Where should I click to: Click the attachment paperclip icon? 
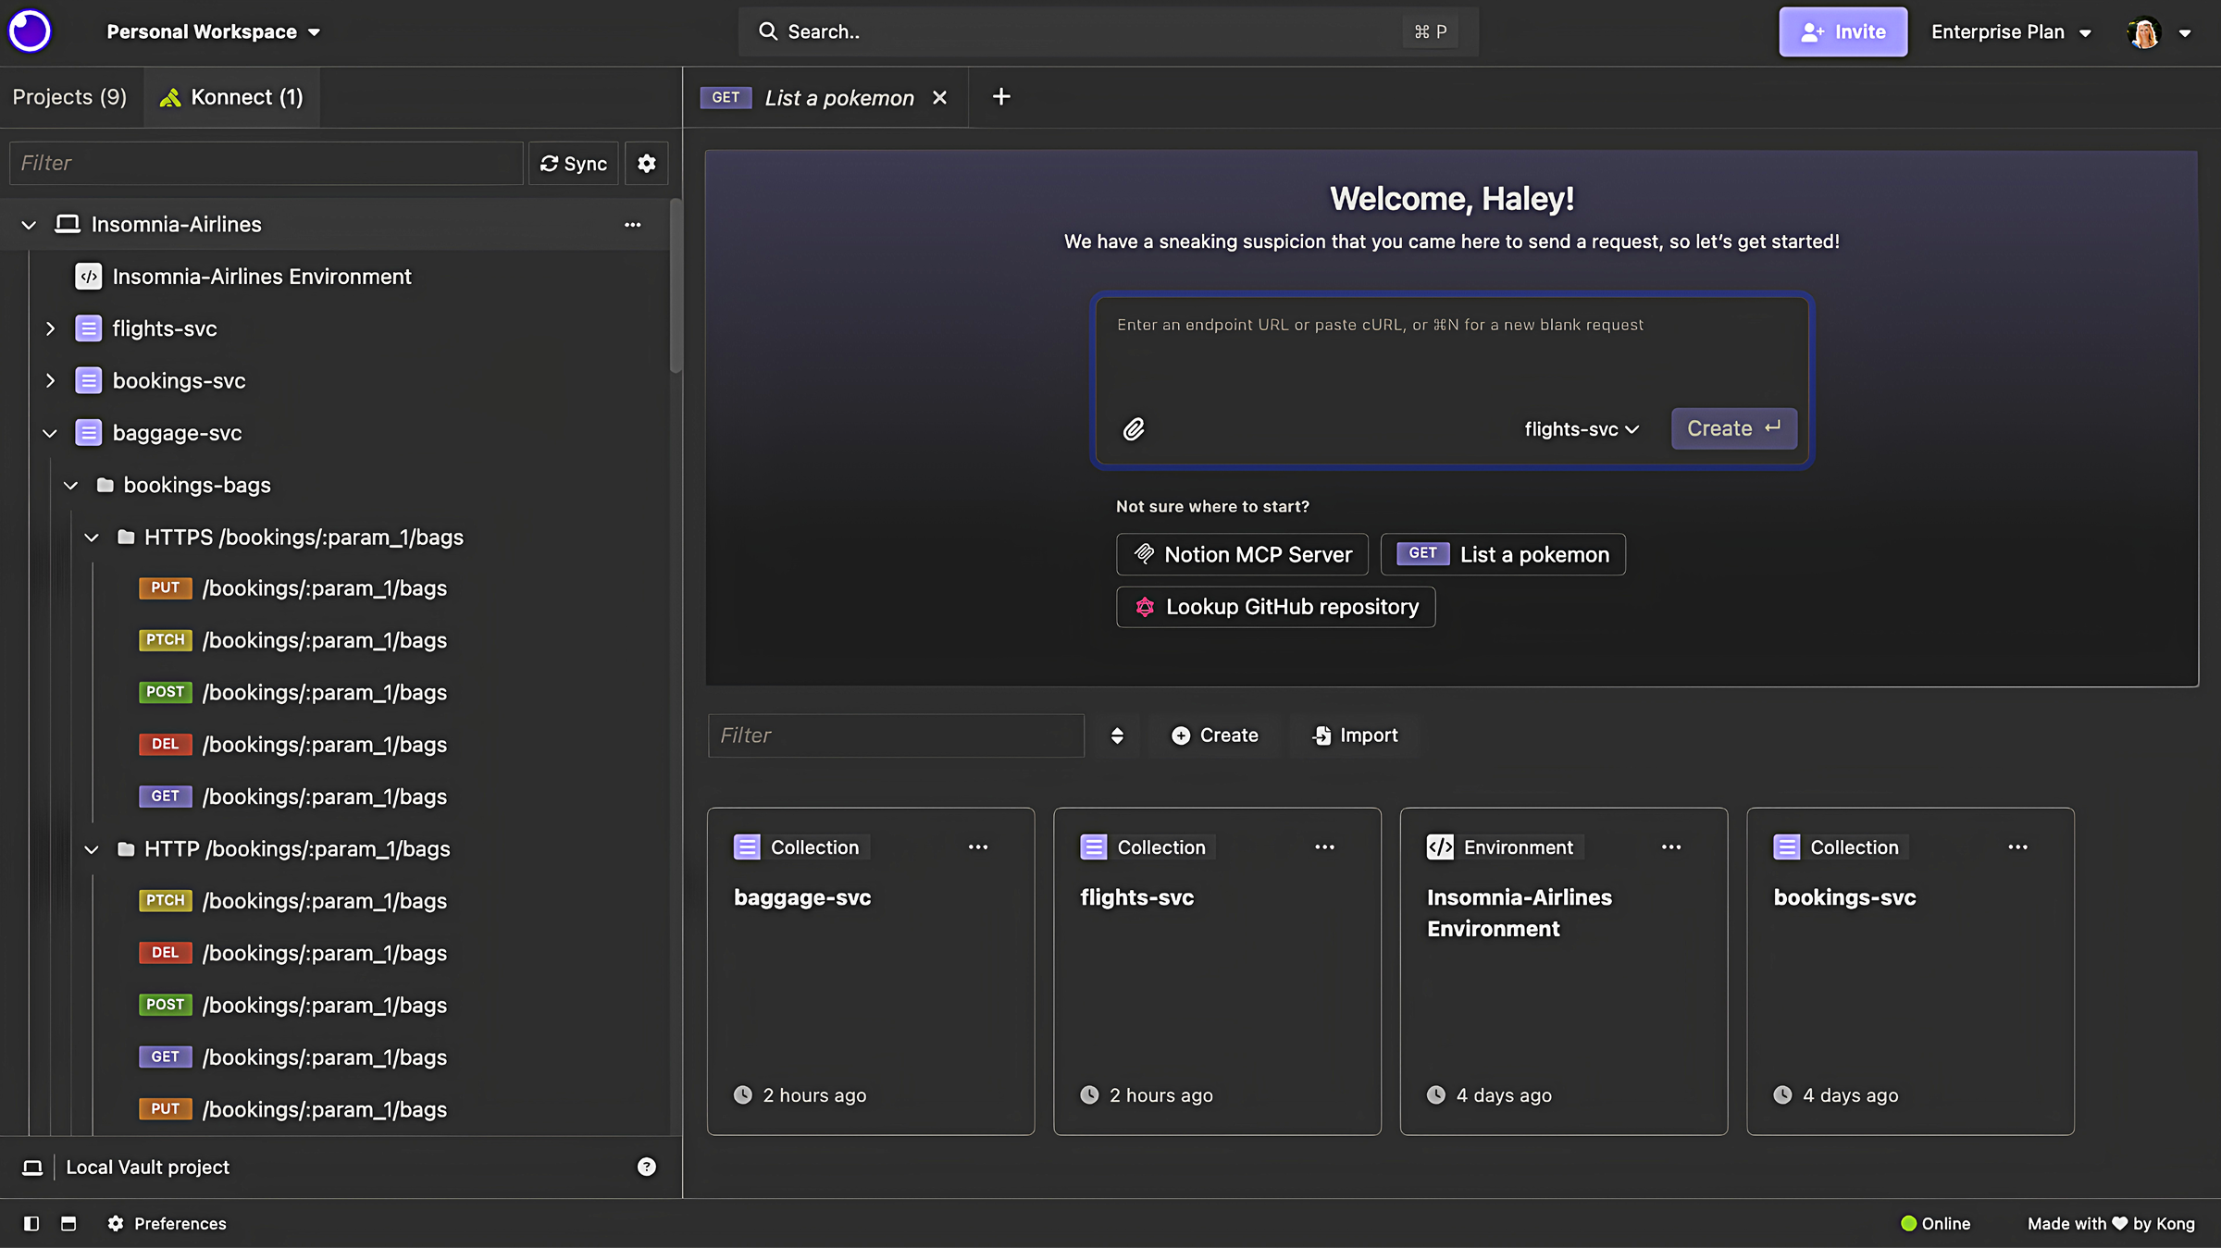[x=1134, y=429]
